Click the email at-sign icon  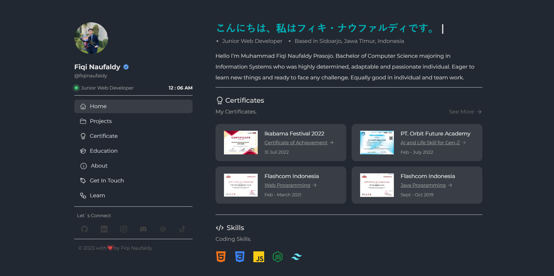coord(163,229)
